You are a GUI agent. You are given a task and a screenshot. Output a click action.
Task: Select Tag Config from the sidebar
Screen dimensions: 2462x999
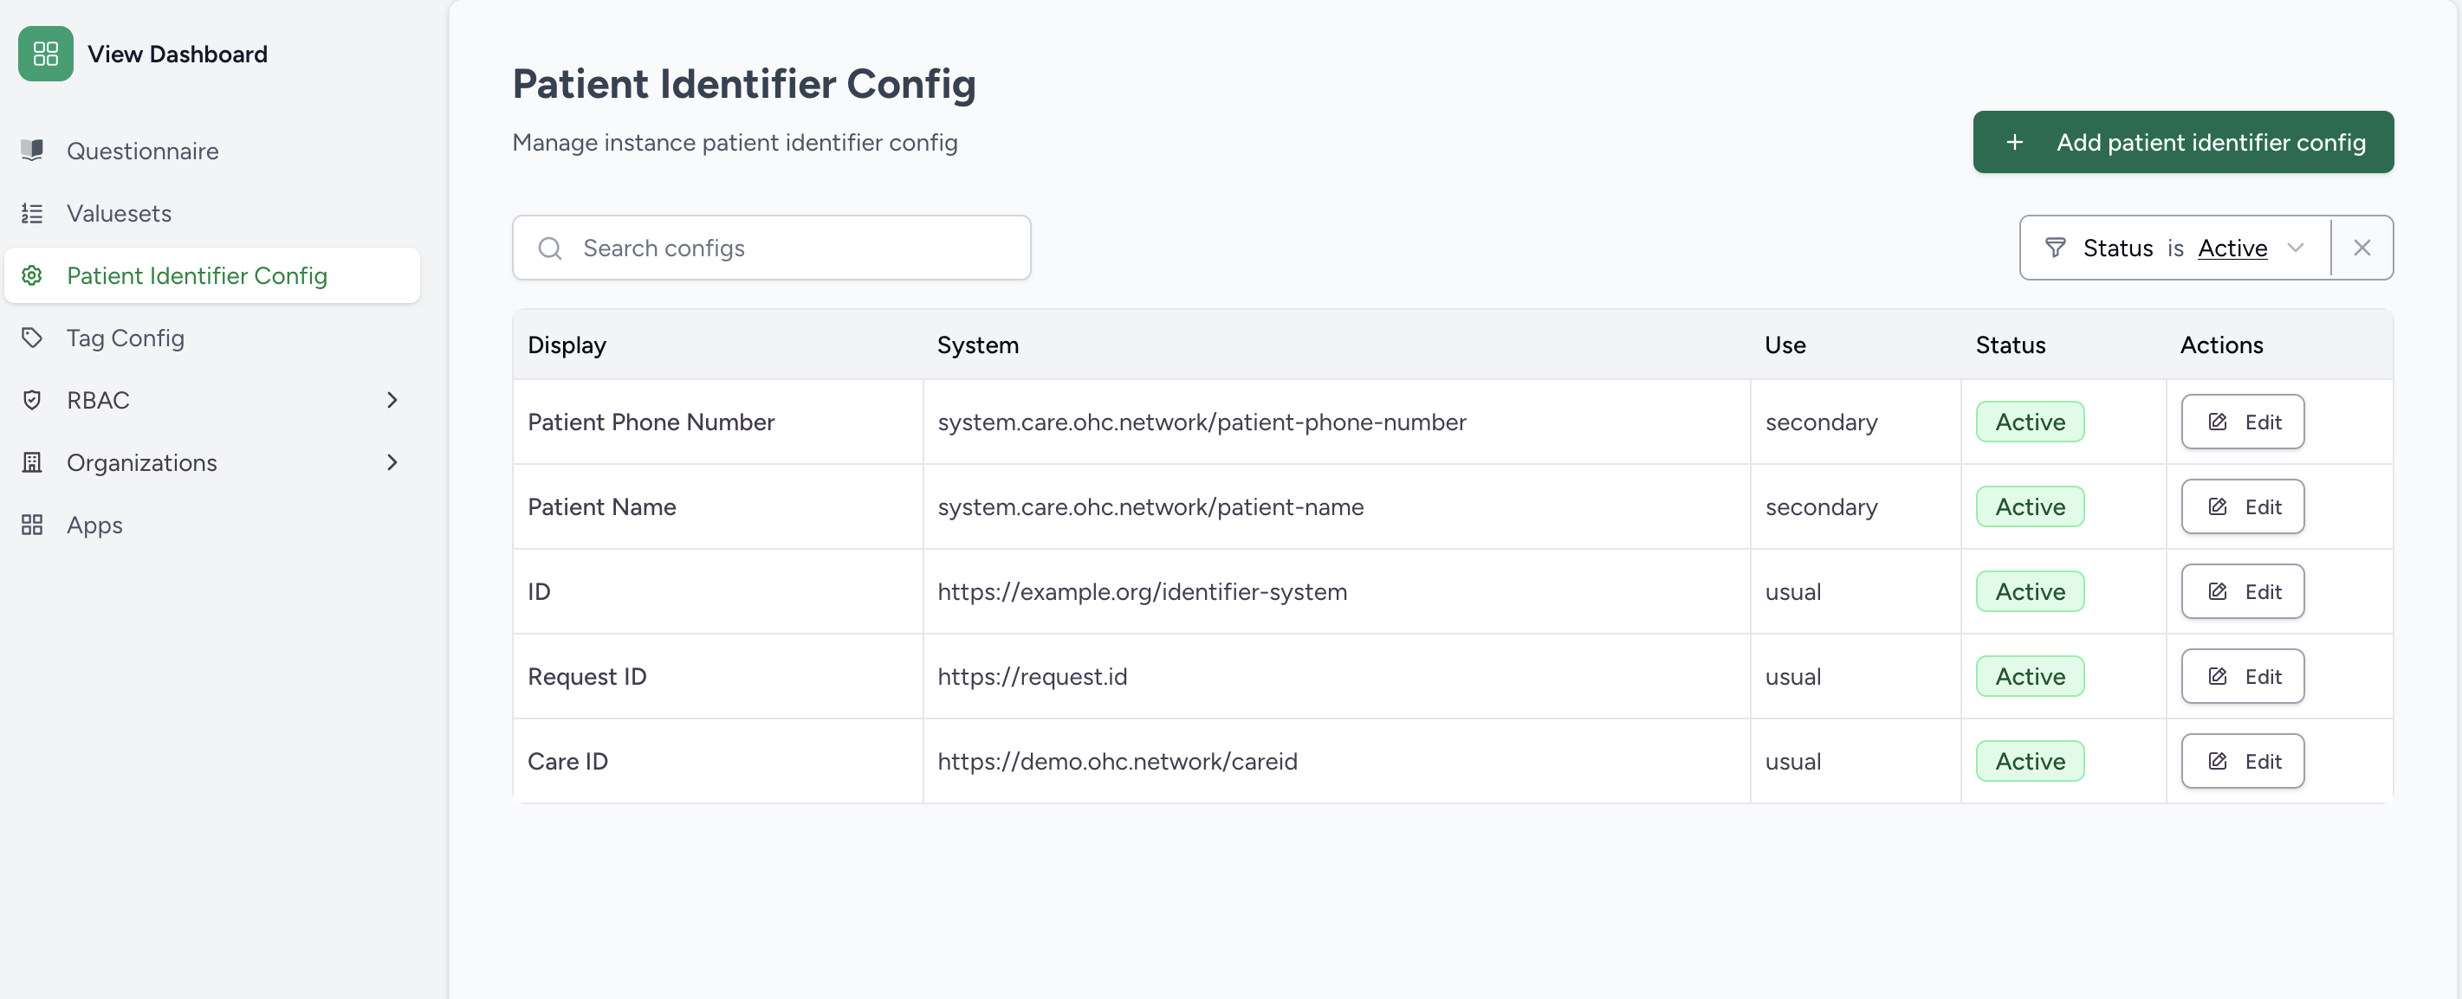click(x=126, y=337)
